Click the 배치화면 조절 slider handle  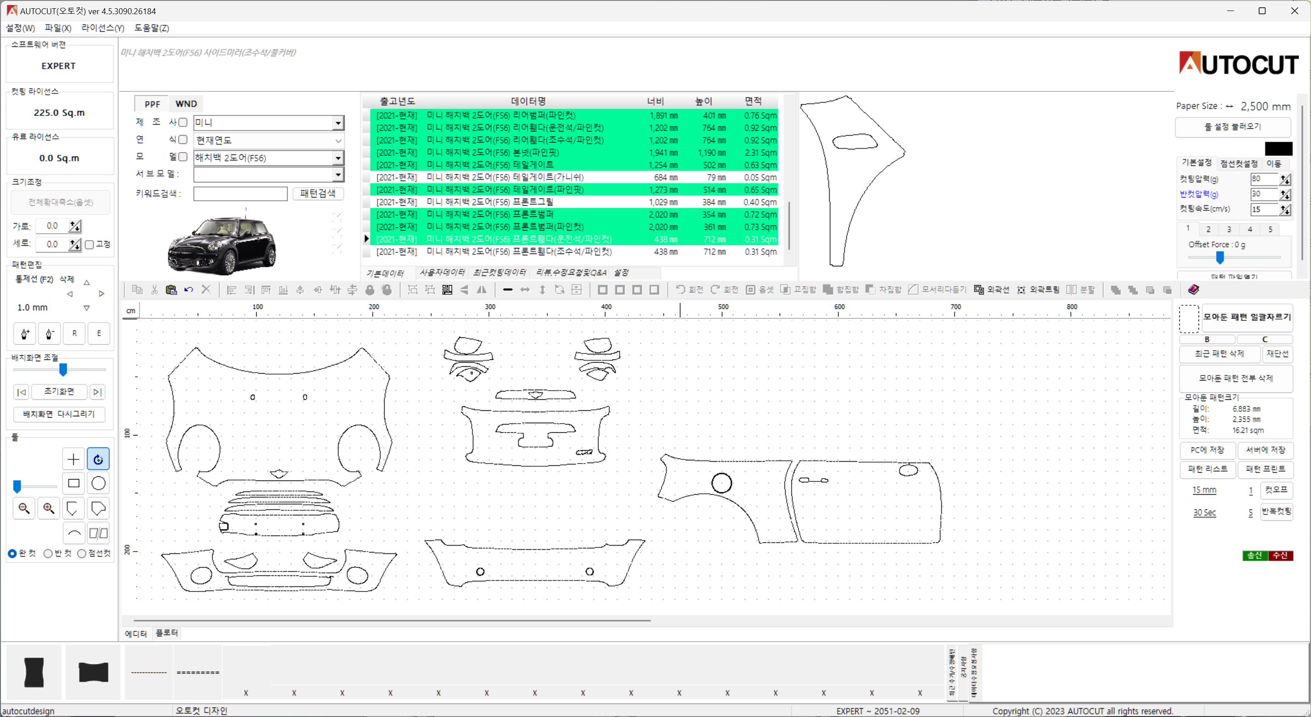[63, 370]
